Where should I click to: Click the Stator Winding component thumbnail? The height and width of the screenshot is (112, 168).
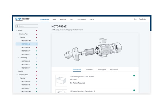coord(61,92)
